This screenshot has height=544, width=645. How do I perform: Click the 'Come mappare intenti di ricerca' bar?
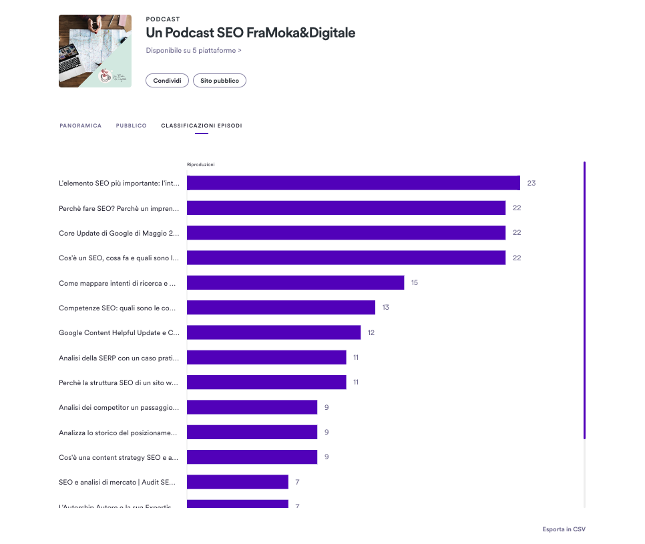click(x=295, y=282)
